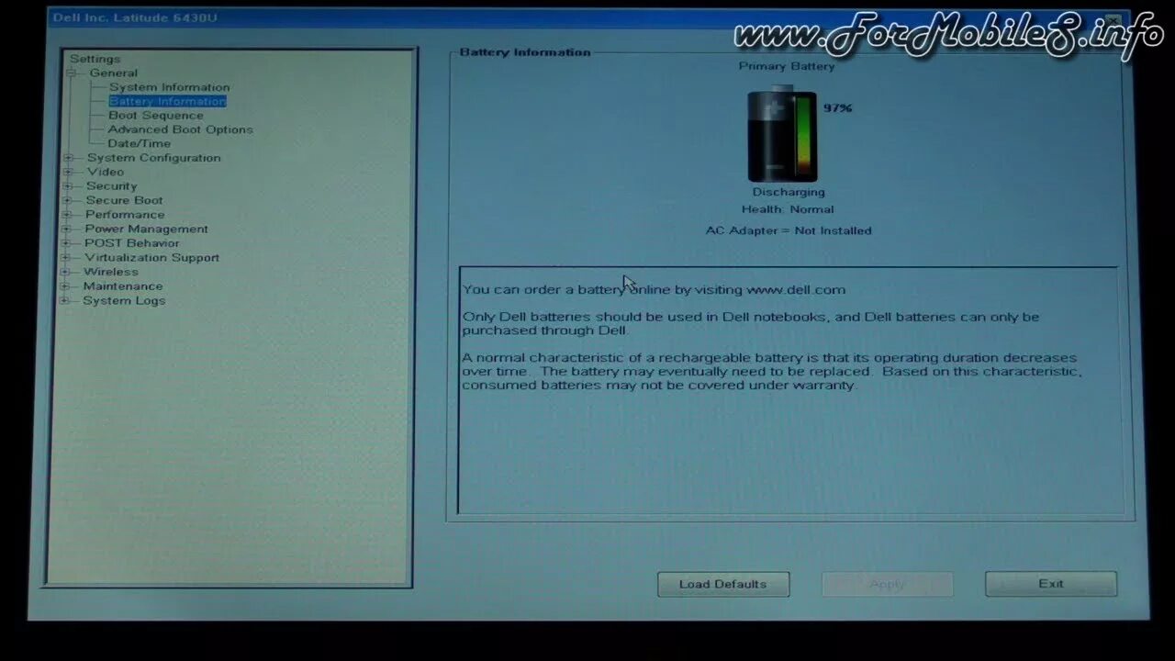The height and width of the screenshot is (661, 1175).
Task: Expand the Performance node
Action: pos(66,215)
